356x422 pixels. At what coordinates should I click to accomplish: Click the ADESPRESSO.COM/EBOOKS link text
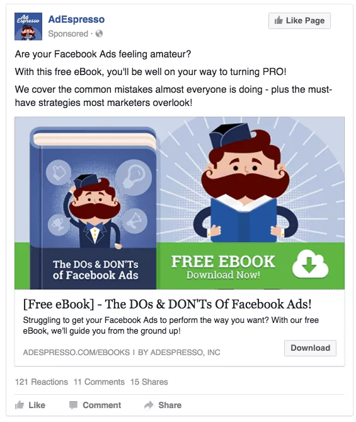[x=76, y=352]
